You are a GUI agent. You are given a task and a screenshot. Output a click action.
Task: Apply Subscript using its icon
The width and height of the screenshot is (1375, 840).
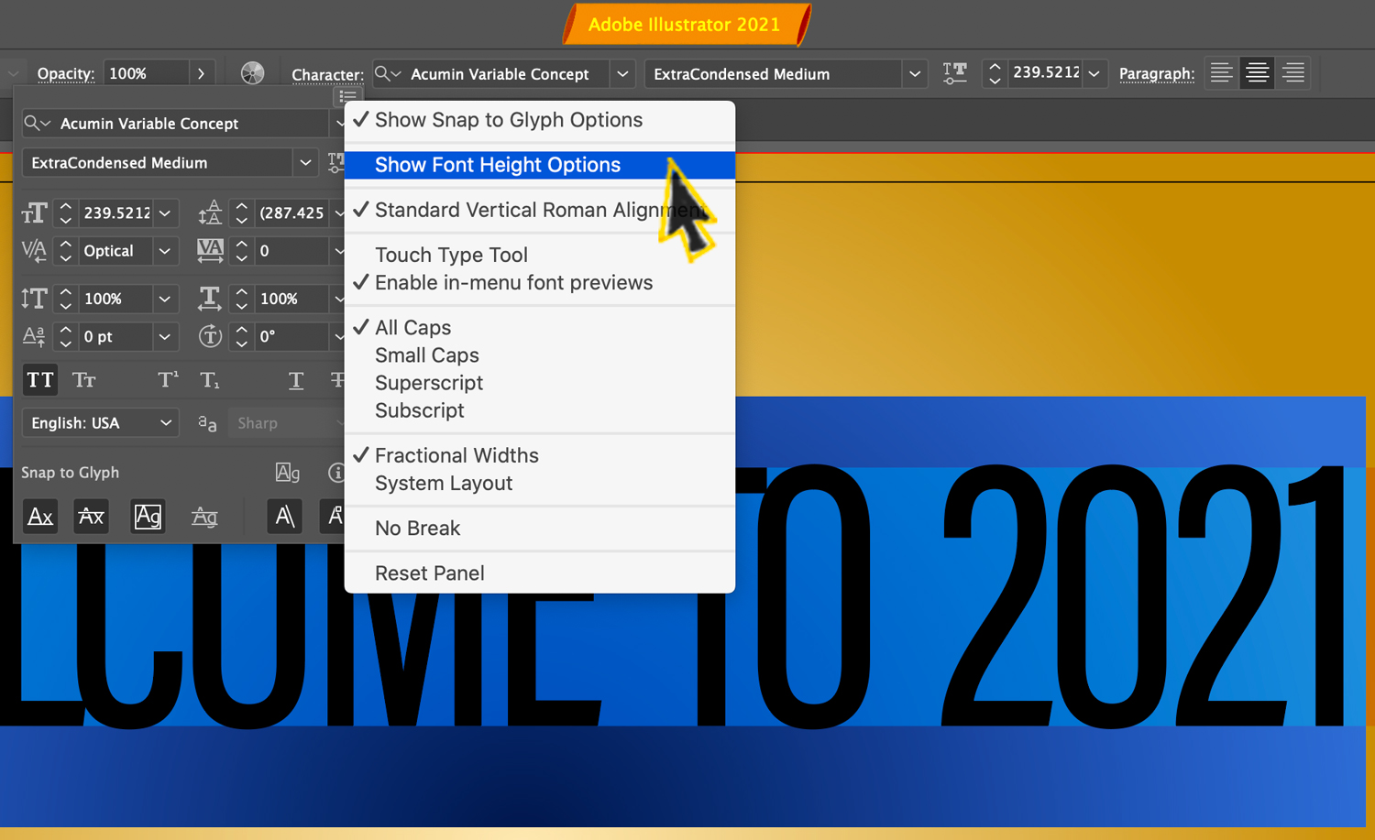click(x=210, y=379)
